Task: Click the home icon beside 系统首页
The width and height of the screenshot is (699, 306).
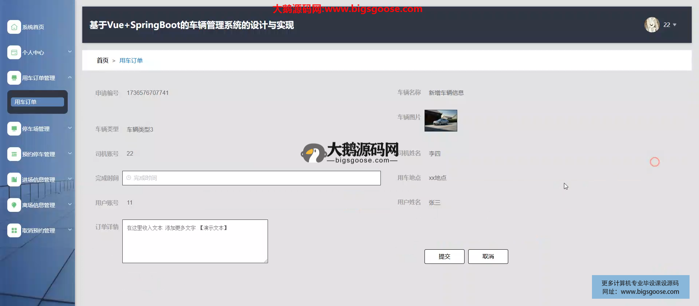Action: pyautogui.click(x=14, y=27)
